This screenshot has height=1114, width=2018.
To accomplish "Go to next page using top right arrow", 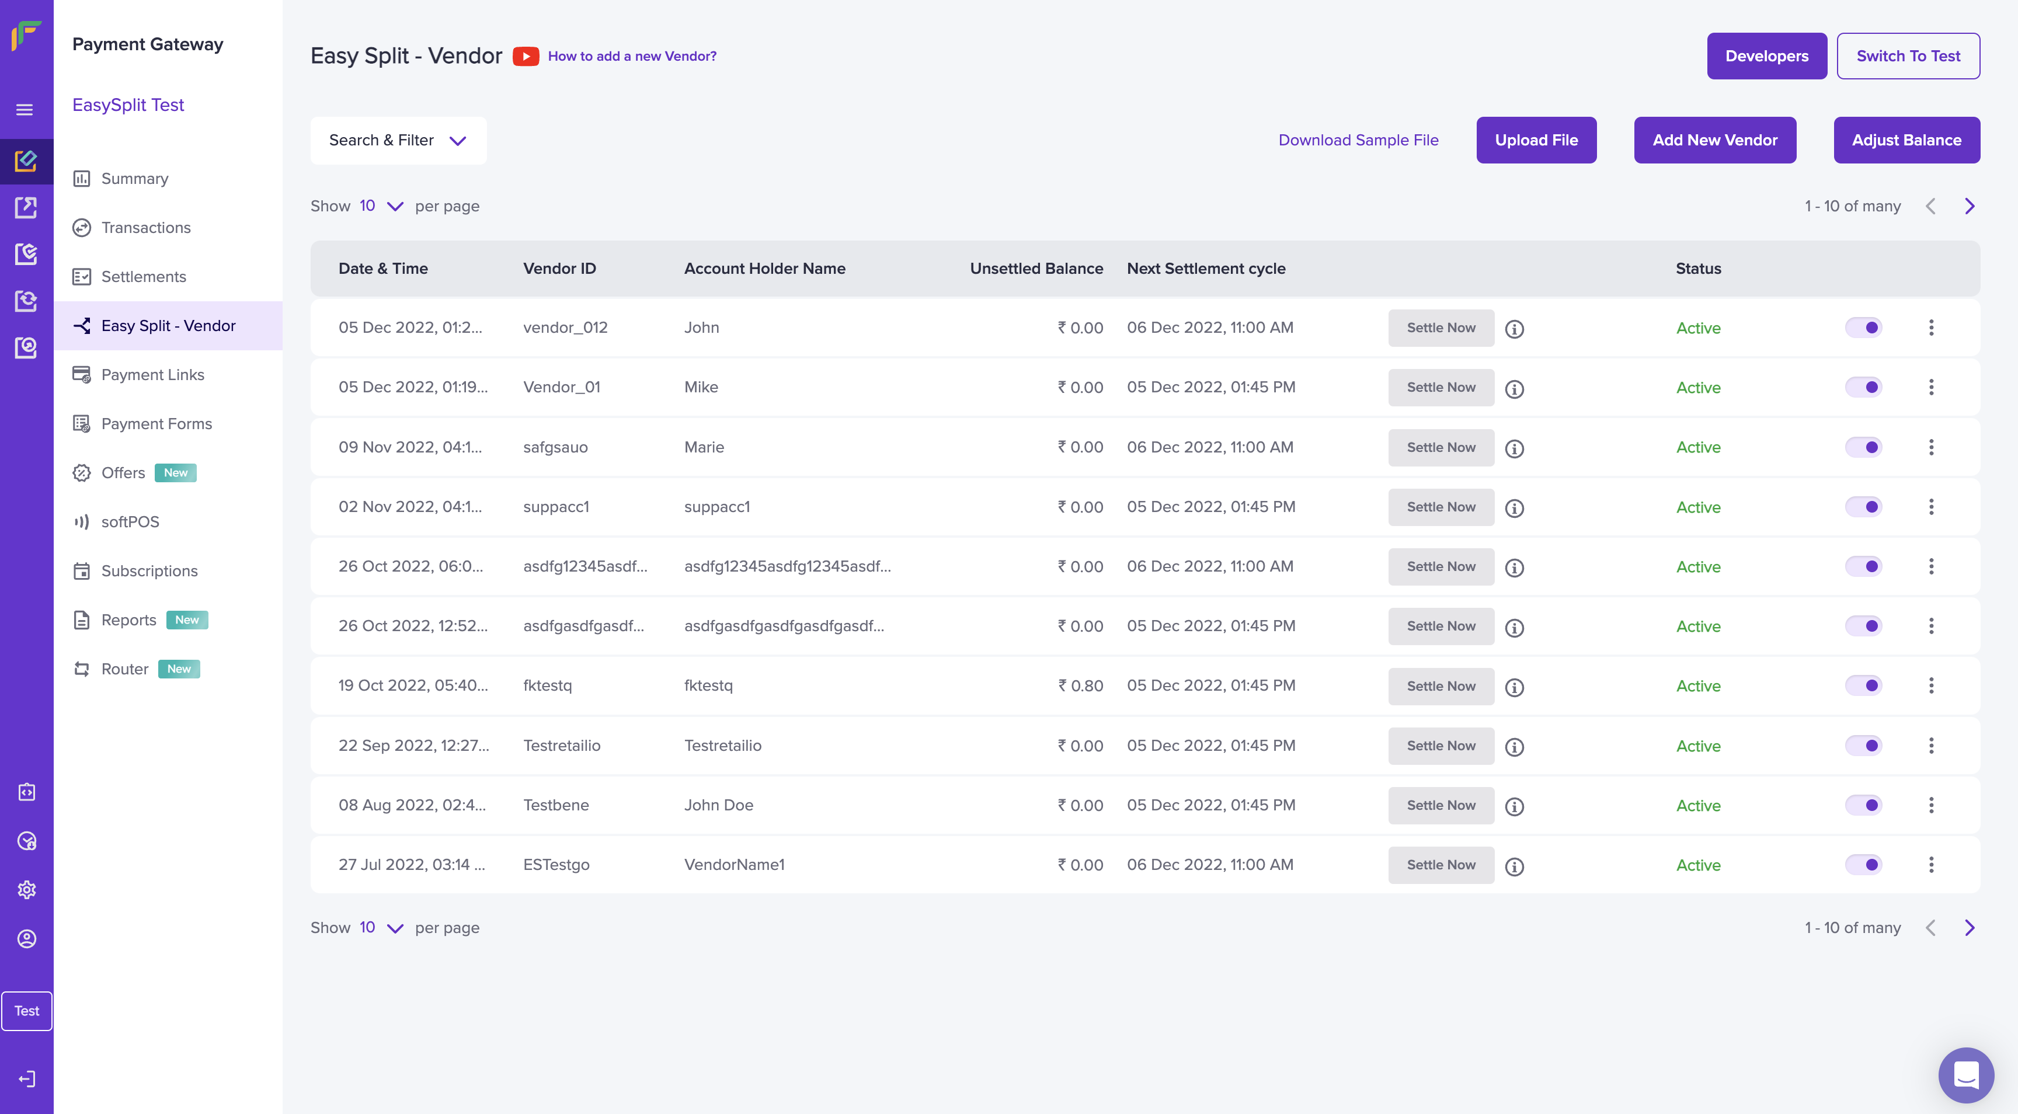I will (x=1970, y=206).
